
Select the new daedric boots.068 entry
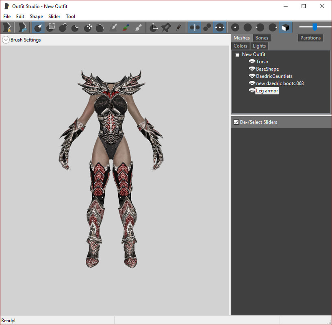280,83
